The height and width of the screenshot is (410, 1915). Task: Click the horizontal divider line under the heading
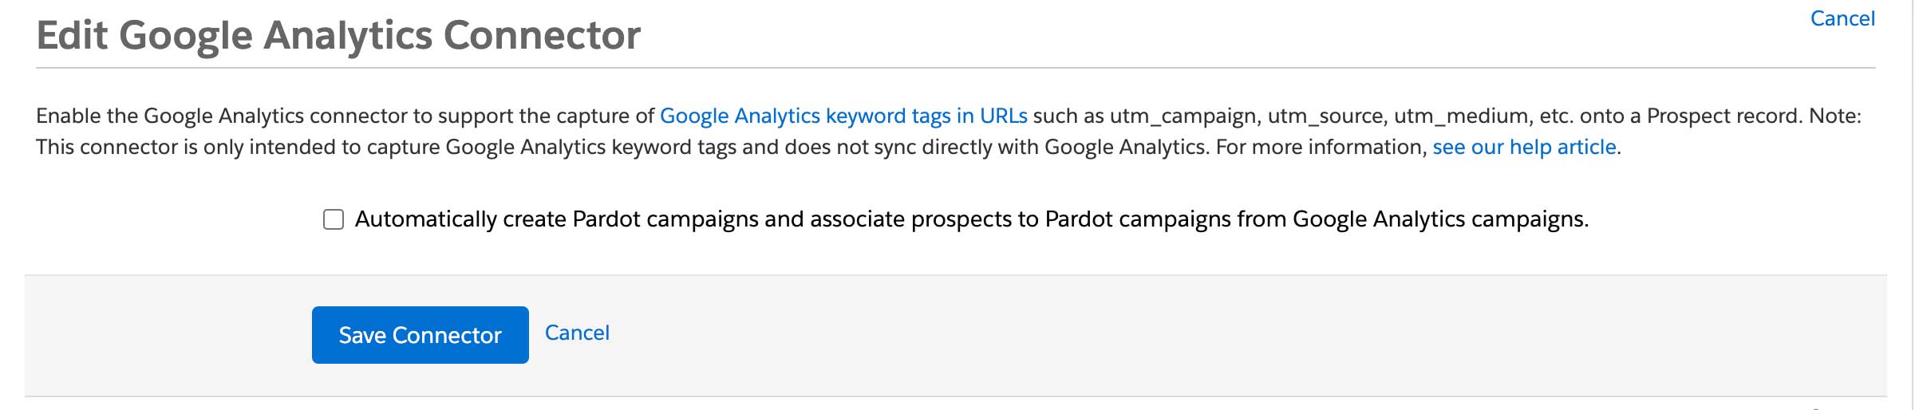(956, 68)
